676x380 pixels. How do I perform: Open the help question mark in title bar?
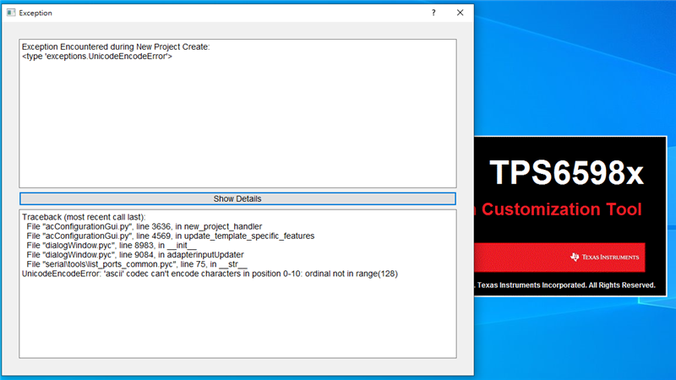click(433, 13)
